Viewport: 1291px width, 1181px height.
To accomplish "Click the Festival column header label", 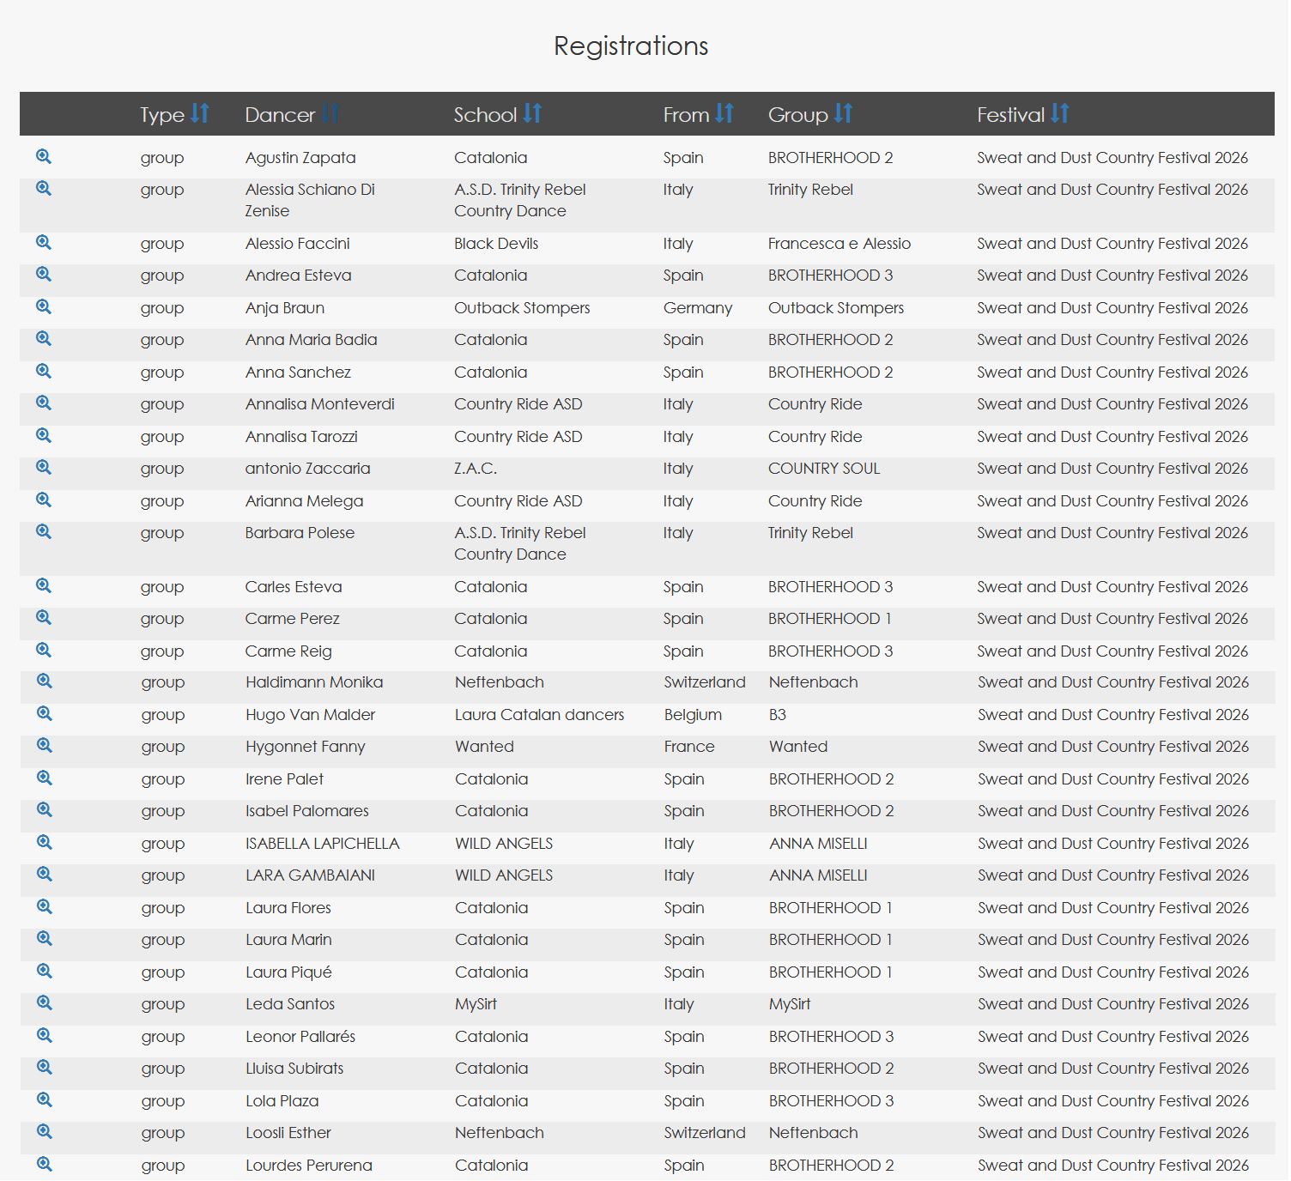I will [1010, 115].
